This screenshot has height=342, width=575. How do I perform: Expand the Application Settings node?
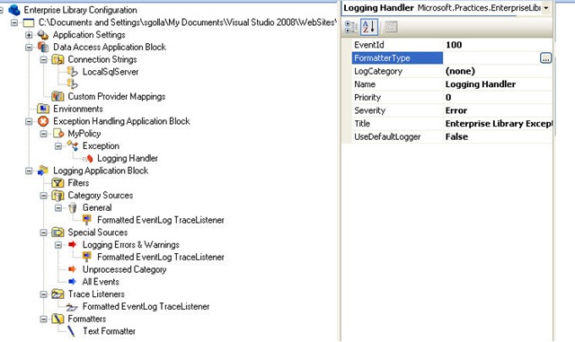pyautogui.click(x=29, y=35)
